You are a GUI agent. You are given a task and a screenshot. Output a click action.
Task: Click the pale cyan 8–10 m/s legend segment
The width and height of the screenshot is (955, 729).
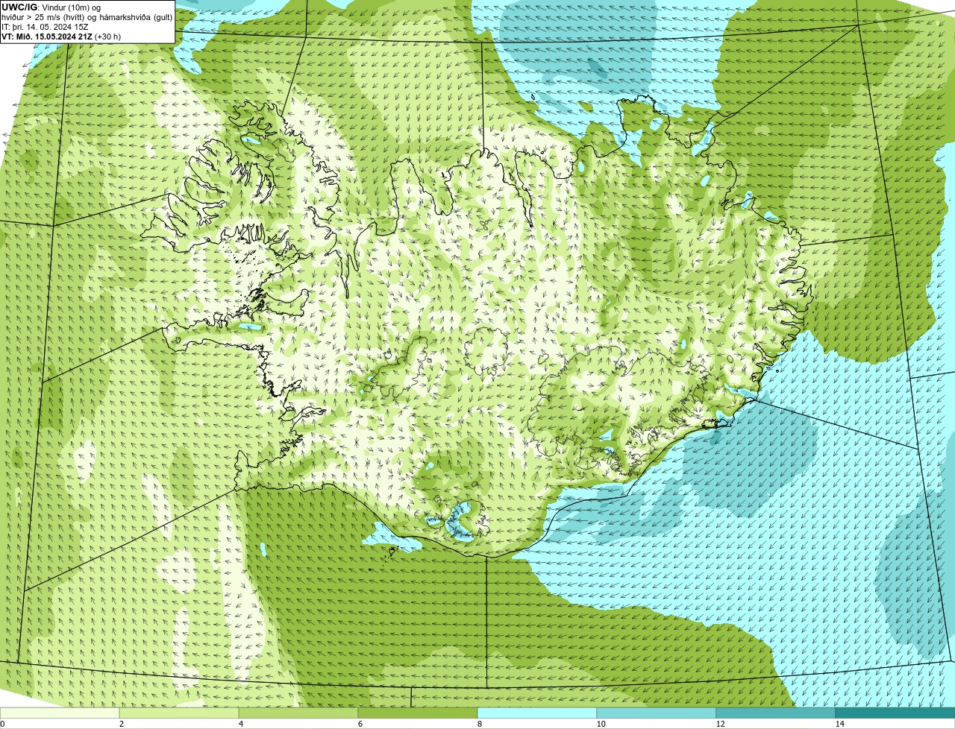tap(537, 713)
